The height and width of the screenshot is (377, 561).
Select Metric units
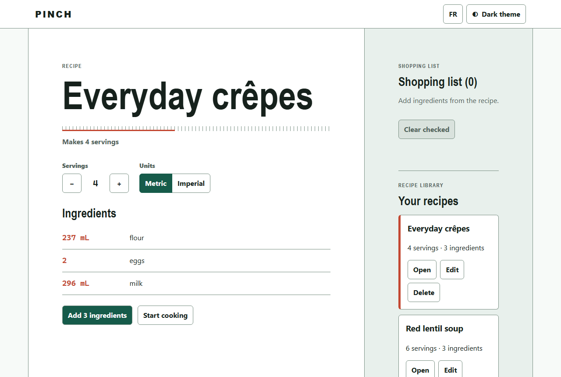click(156, 183)
